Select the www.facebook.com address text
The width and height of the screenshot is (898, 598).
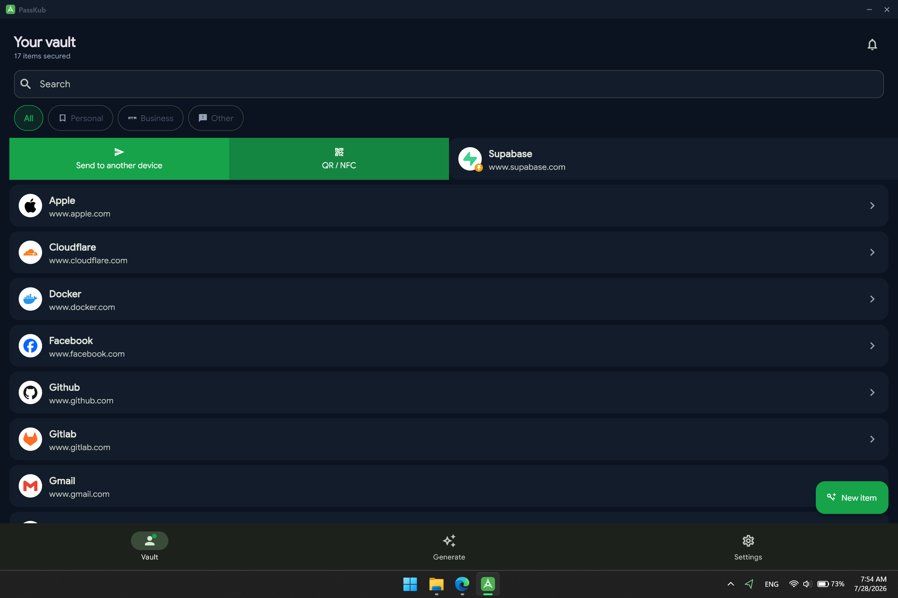(x=87, y=354)
